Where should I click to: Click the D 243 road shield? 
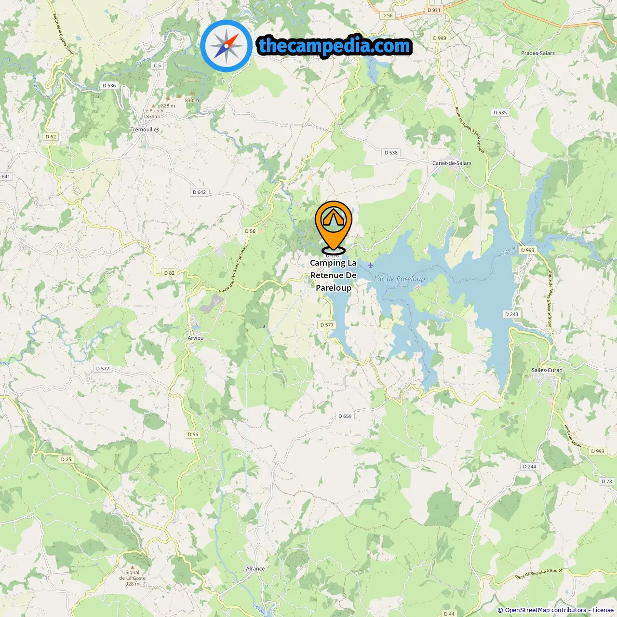click(511, 314)
